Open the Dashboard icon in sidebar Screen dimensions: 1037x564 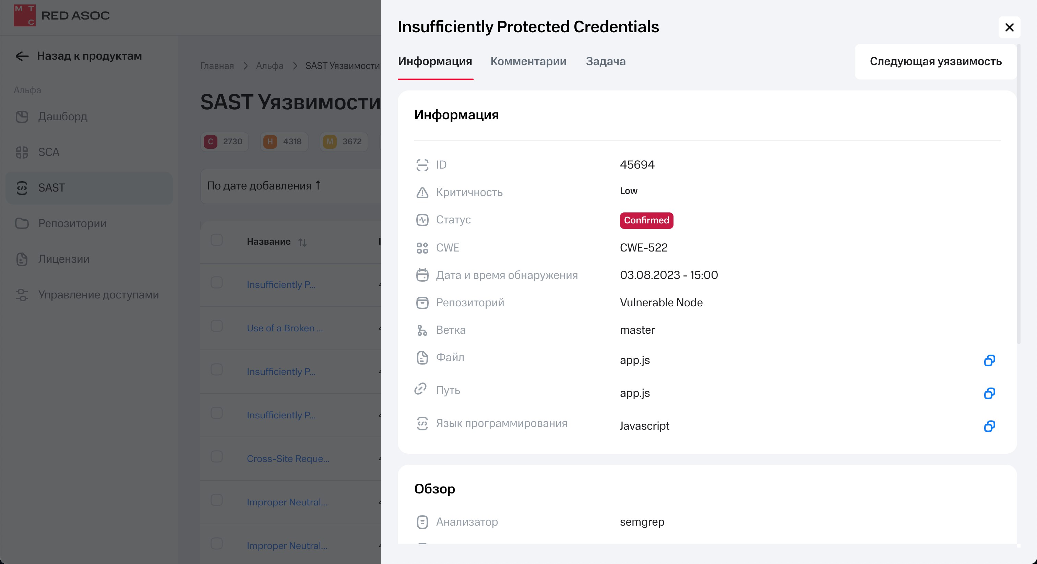[x=22, y=117]
